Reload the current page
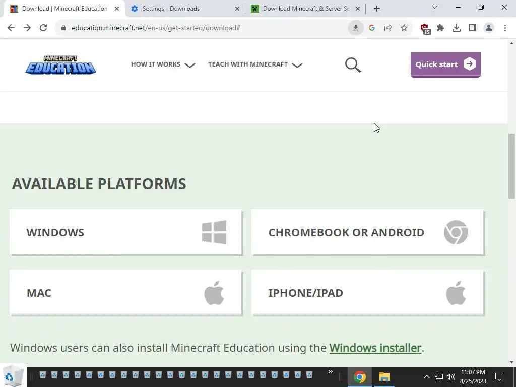The height and width of the screenshot is (387, 516). [x=43, y=28]
